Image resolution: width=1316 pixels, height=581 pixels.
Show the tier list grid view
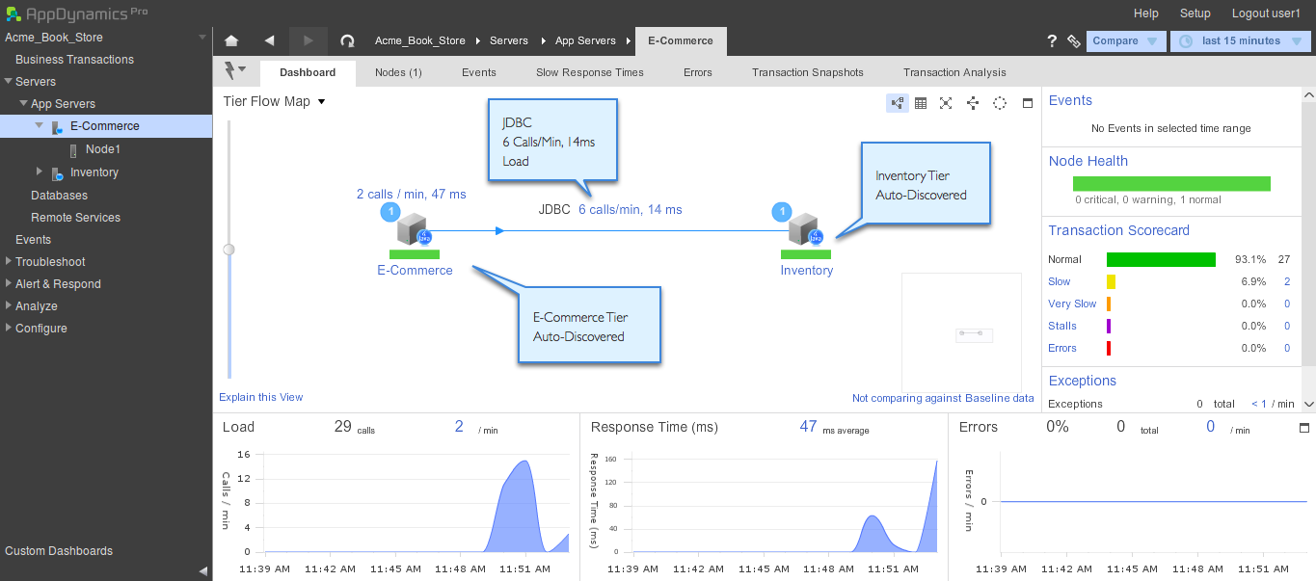921,103
